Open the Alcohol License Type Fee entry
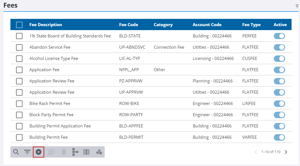 coord(54,59)
